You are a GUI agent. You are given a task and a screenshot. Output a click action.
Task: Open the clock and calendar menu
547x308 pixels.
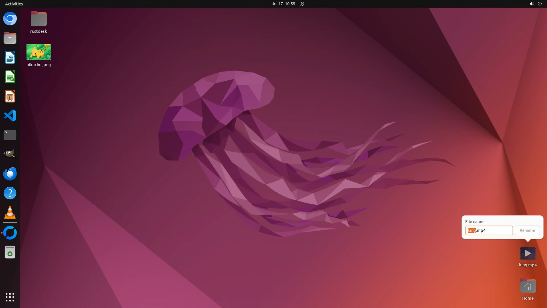coord(283,4)
